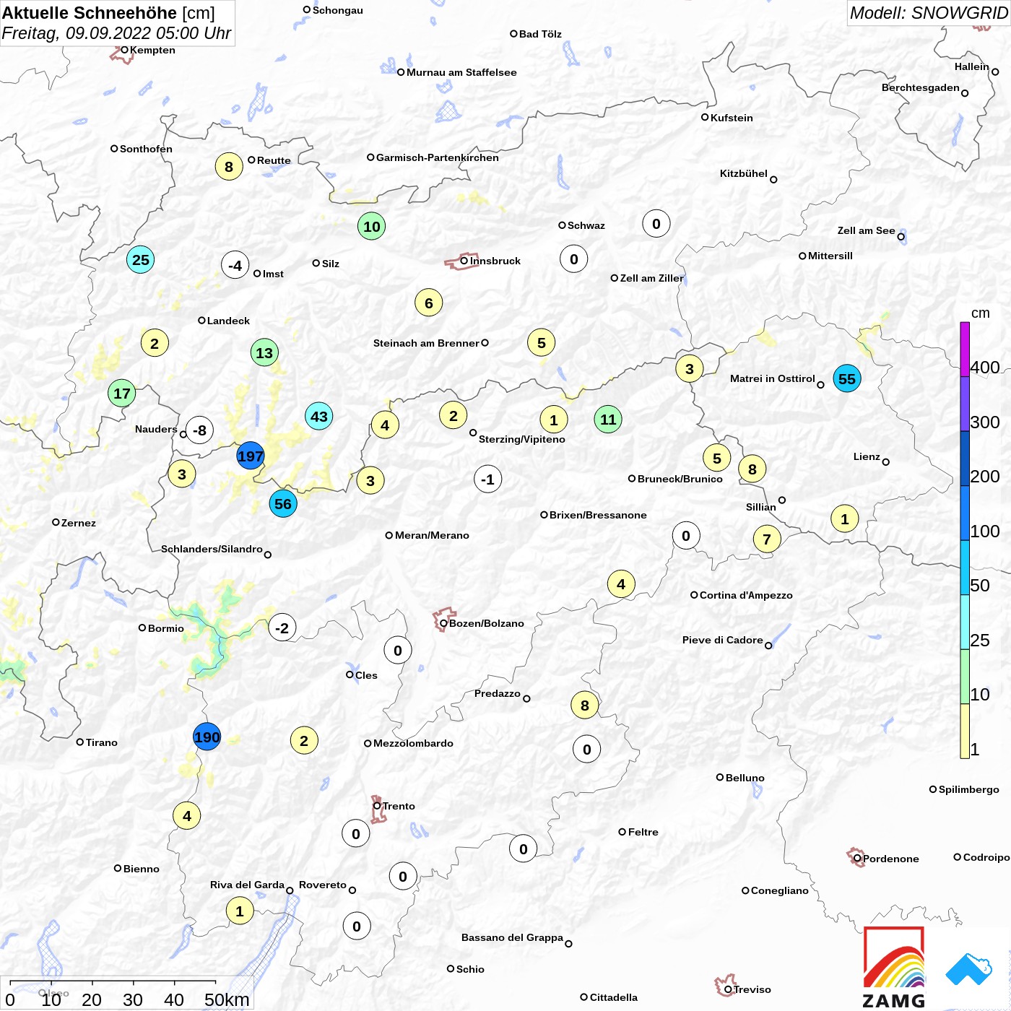Click the 197 cm snow depth marker
Screen dimensions: 1011x1011
pyautogui.click(x=251, y=456)
